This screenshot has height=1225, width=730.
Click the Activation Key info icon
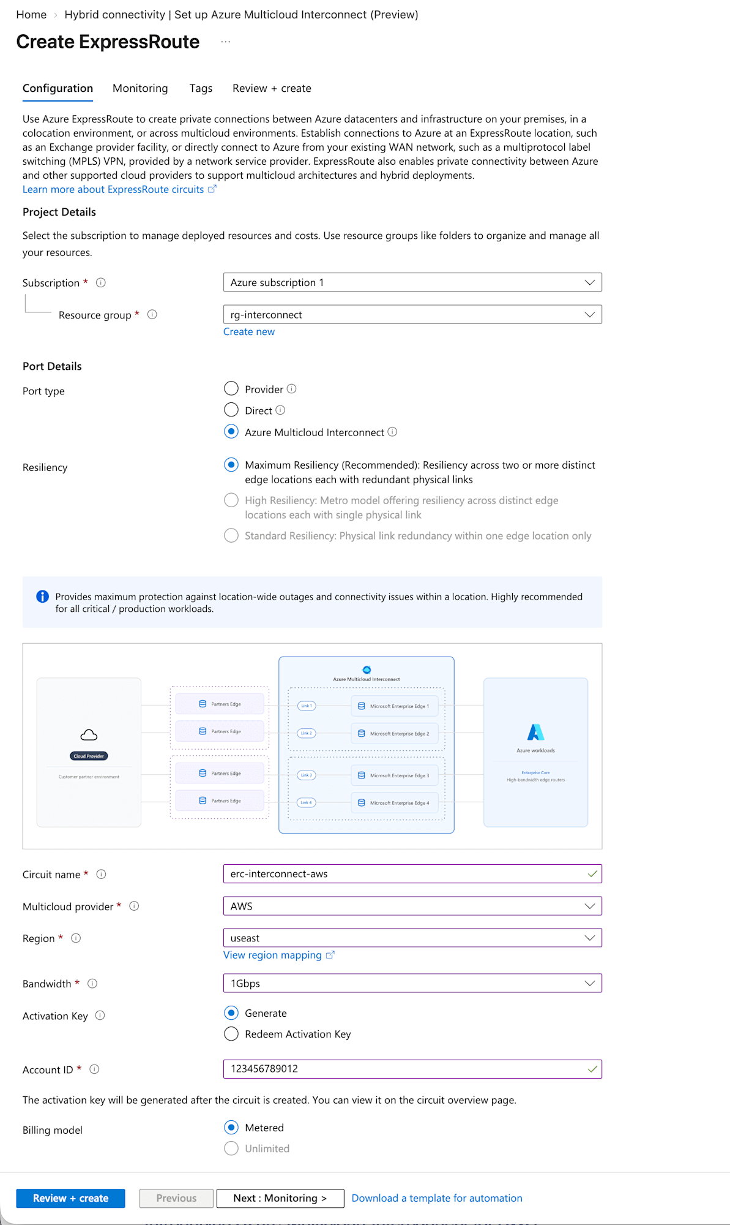tap(100, 1015)
